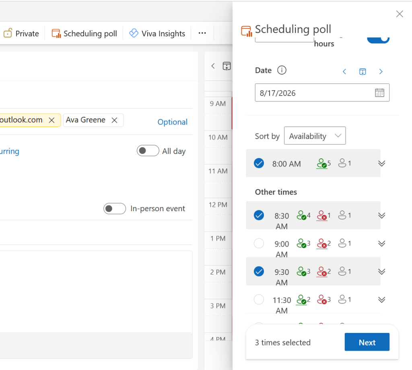Go to previous day in Scheduling poll

point(344,72)
